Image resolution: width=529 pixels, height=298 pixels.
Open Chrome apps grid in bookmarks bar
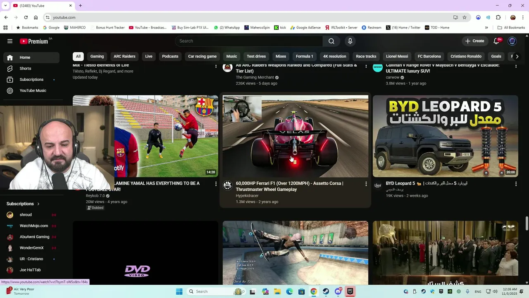tap(5, 28)
